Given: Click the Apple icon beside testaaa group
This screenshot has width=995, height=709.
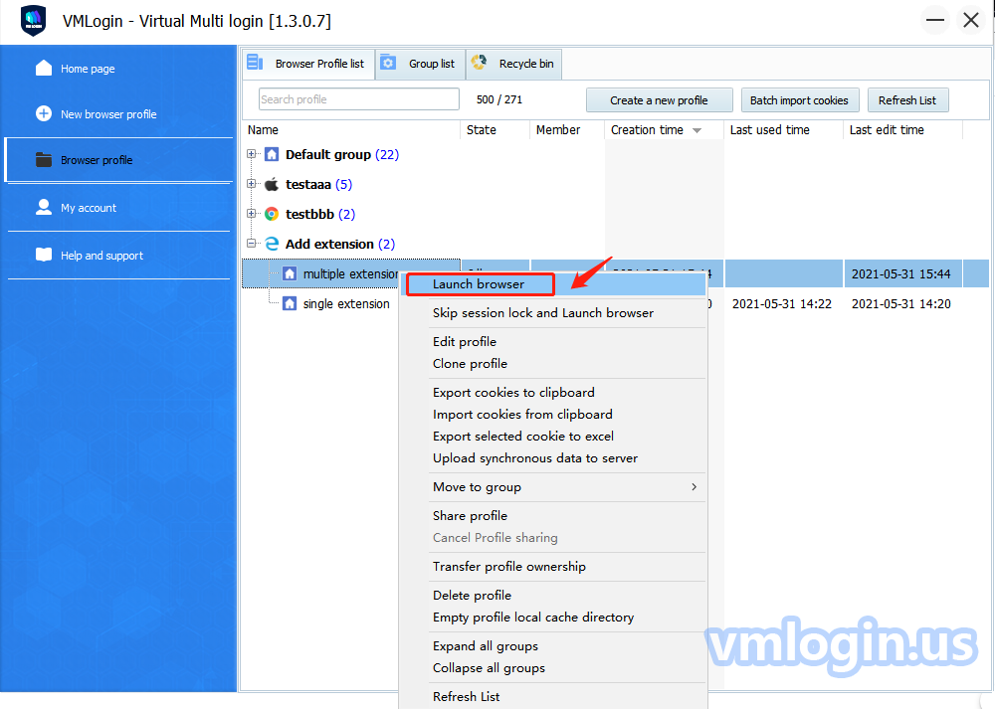Looking at the screenshot, I should [x=272, y=184].
